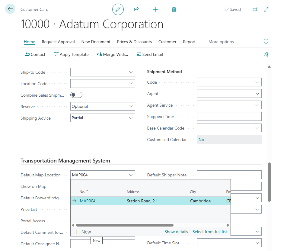Click Select from full list link
This screenshot has width=290, height=251.
(x=210, y=232)
